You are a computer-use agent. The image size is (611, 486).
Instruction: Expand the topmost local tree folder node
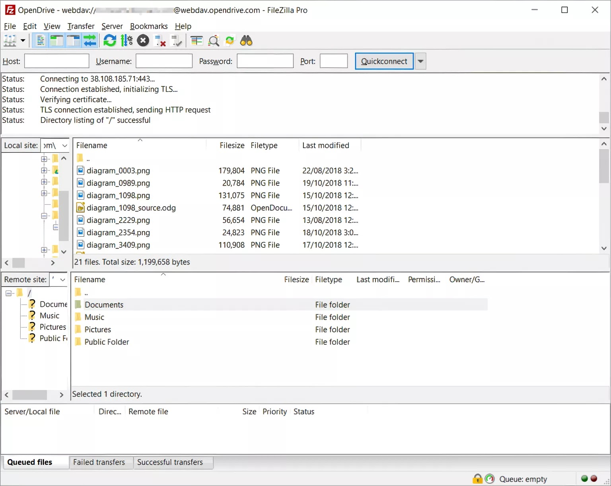pos(44,159)
